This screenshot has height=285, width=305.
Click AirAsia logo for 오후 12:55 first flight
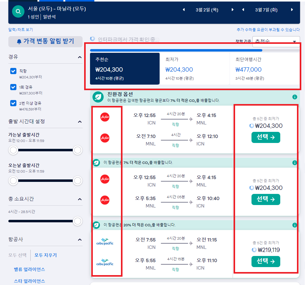105,117
